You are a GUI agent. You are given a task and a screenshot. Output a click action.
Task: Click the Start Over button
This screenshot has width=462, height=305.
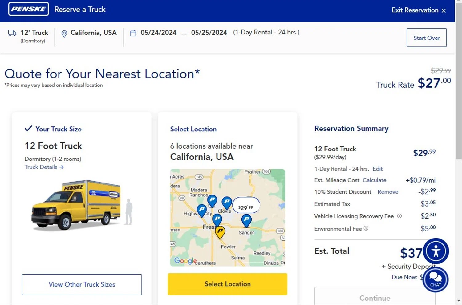(427, 38)
